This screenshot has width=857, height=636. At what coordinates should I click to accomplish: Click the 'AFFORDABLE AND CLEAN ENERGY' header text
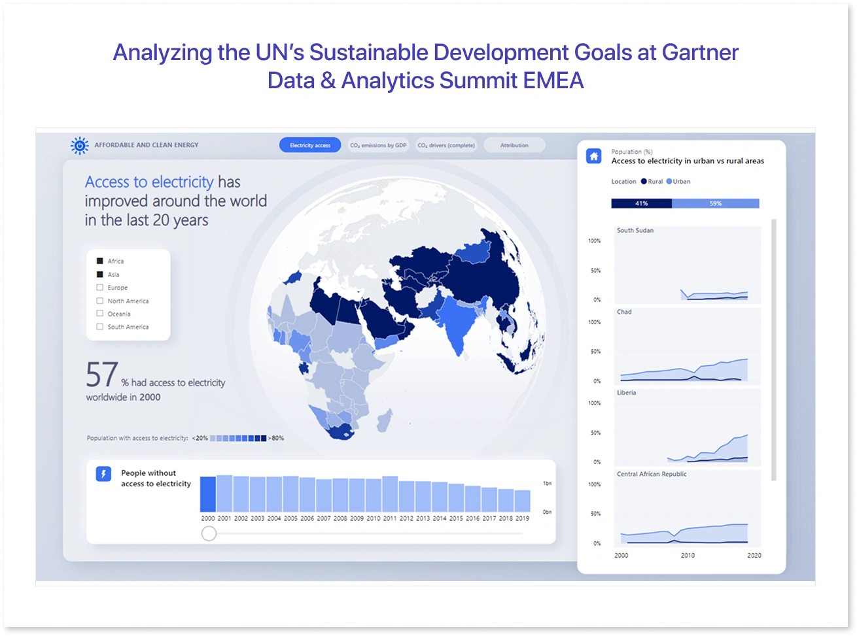[x=147, y=145]
